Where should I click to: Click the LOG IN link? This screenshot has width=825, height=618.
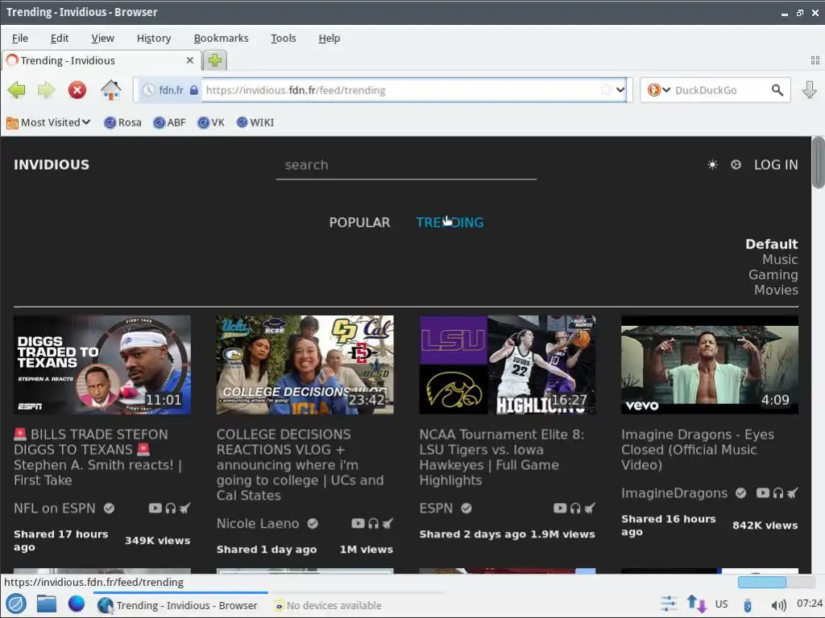776,165
